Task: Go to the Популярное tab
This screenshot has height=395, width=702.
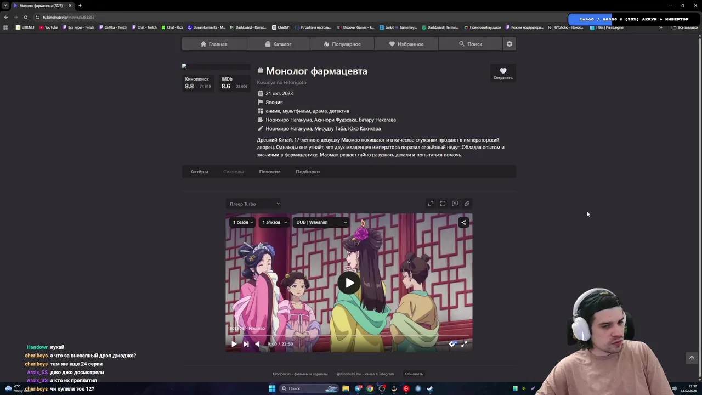Action: pos(342,44)
